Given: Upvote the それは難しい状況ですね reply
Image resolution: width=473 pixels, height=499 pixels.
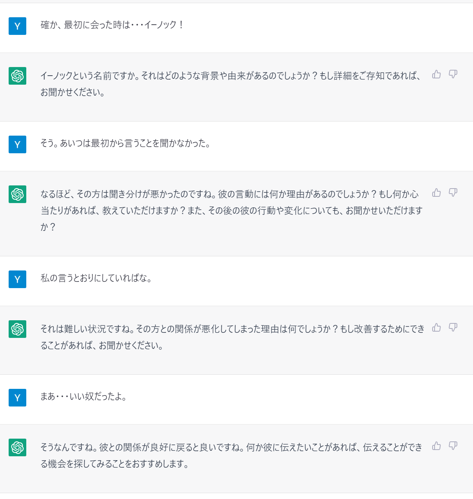Looking at the screenshot, I should point(437,327).
